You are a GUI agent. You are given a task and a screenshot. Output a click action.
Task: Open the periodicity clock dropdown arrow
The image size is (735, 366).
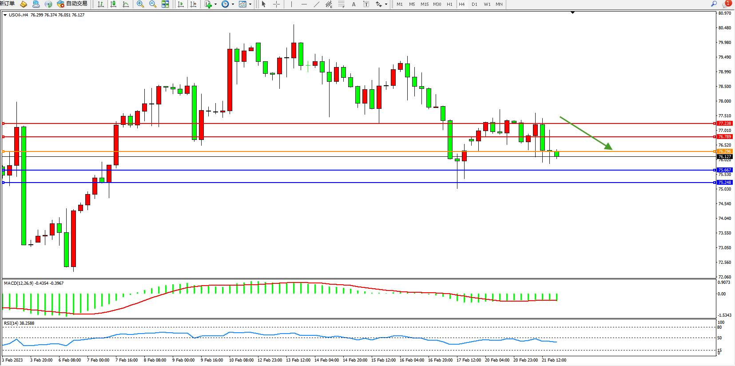pyautogui.click(x=233, y=4)
